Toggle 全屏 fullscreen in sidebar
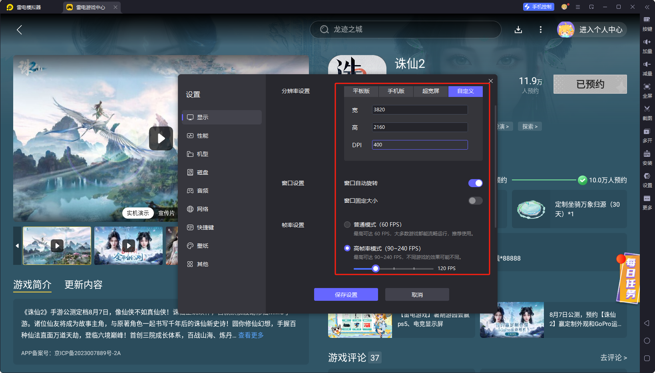Viewport: 655px width, 373px height. pos(647,91)
